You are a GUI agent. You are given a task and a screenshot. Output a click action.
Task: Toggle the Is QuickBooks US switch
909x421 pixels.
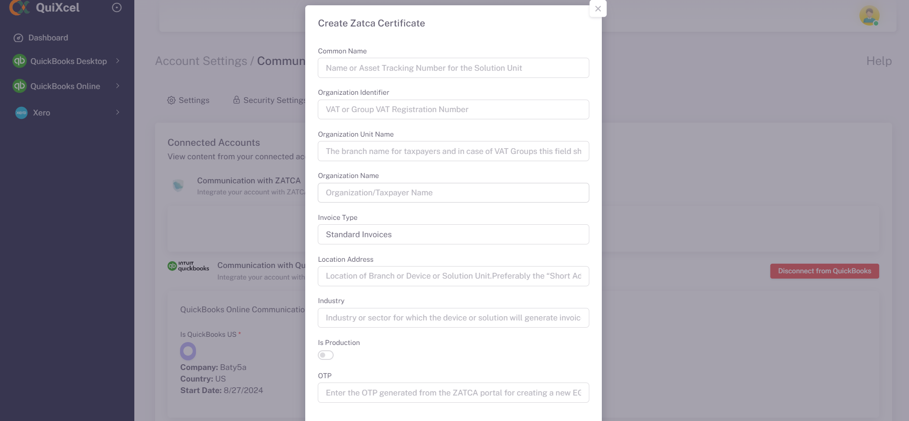tap(188, 351)
